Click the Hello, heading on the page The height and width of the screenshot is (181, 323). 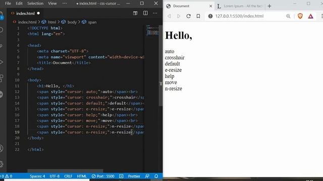pos(179,35)
